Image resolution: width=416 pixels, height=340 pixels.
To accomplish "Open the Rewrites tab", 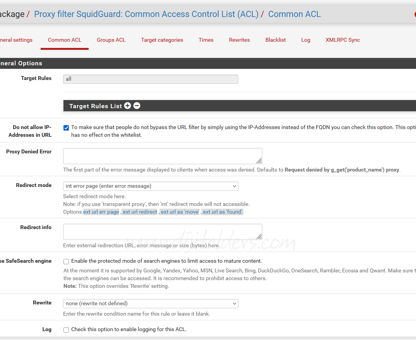I will pos(239,40).
